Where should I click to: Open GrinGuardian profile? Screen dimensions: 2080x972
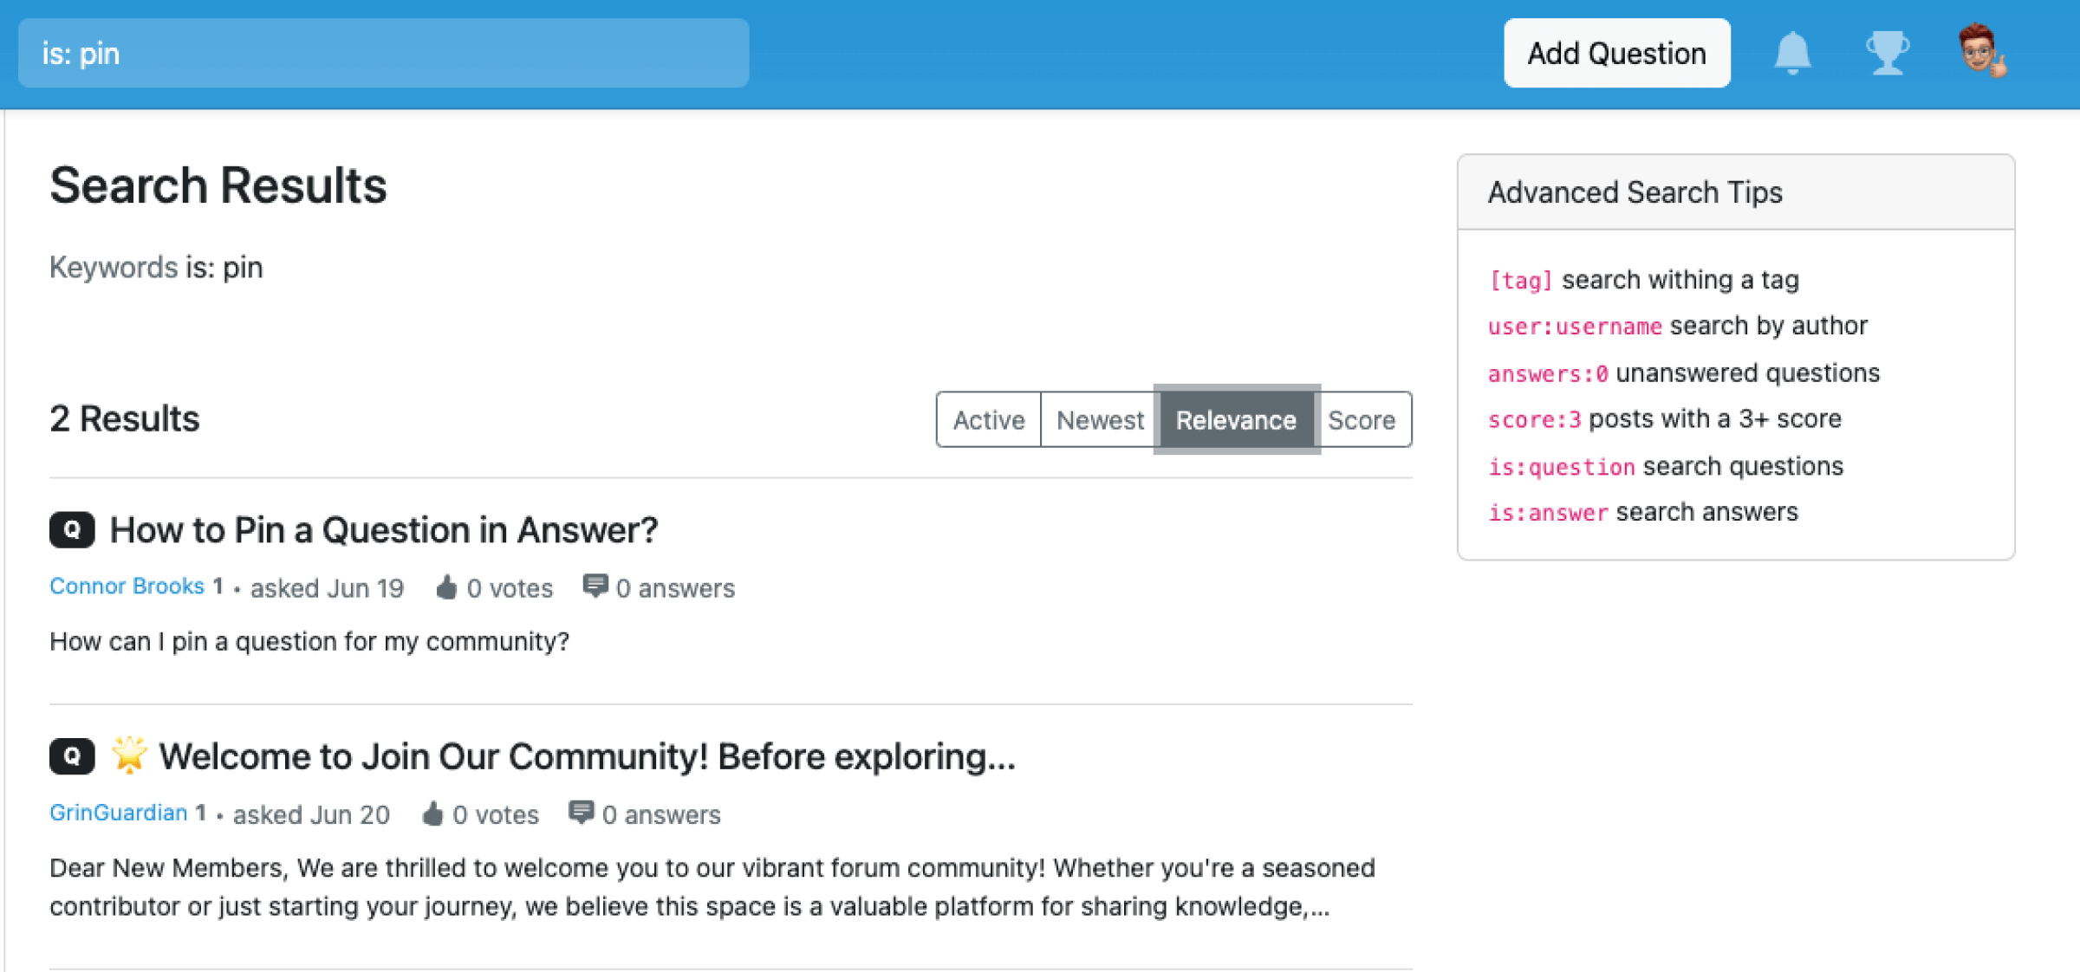tap(118, 813)
